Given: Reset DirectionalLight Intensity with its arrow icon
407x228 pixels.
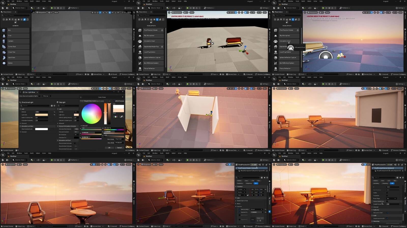Looking at the screenshot, I should click(54, 112).
